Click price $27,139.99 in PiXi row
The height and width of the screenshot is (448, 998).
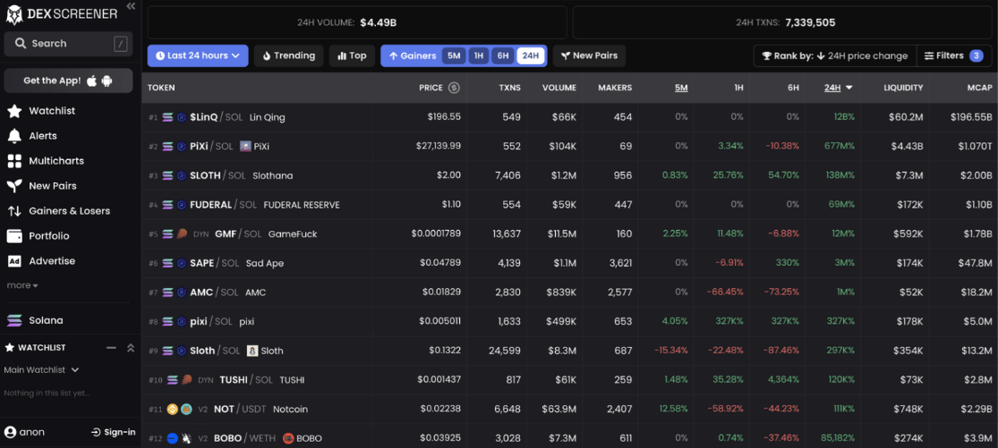coord(439,146)
